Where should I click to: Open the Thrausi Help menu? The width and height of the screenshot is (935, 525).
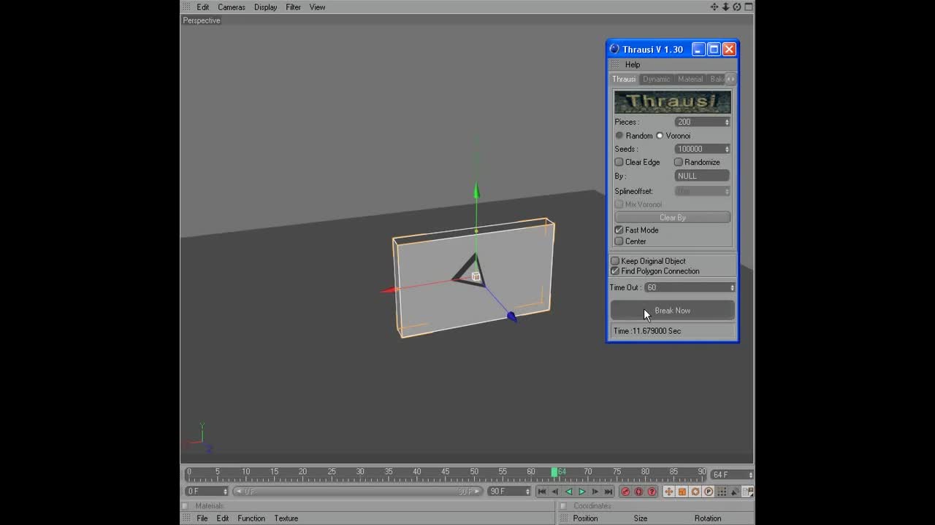633,64
